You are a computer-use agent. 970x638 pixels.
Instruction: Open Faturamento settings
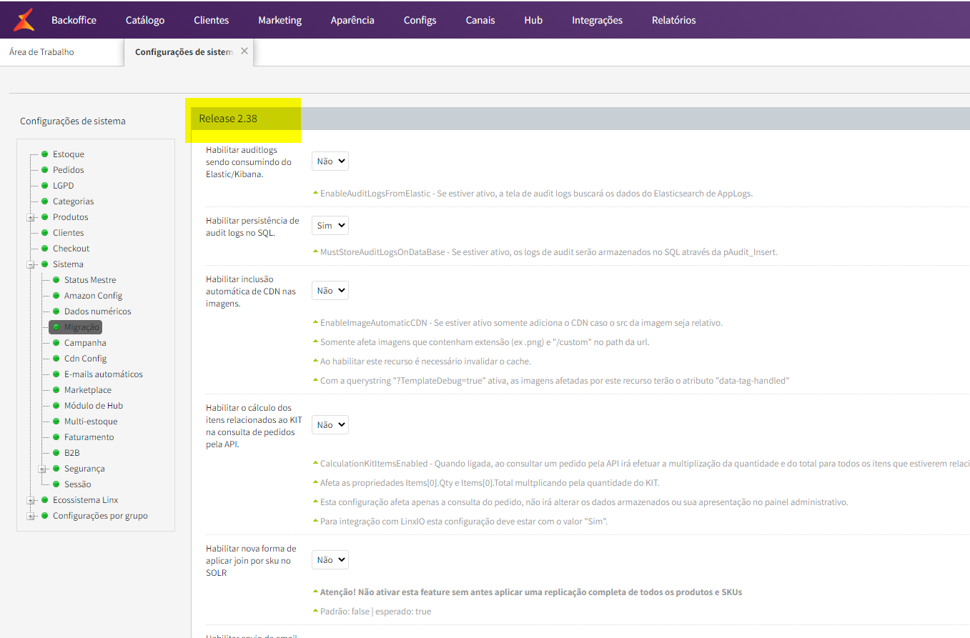pos(89,437)
